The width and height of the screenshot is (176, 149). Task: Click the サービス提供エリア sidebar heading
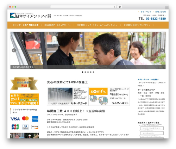pyautogui.click(x=146, y=90)
